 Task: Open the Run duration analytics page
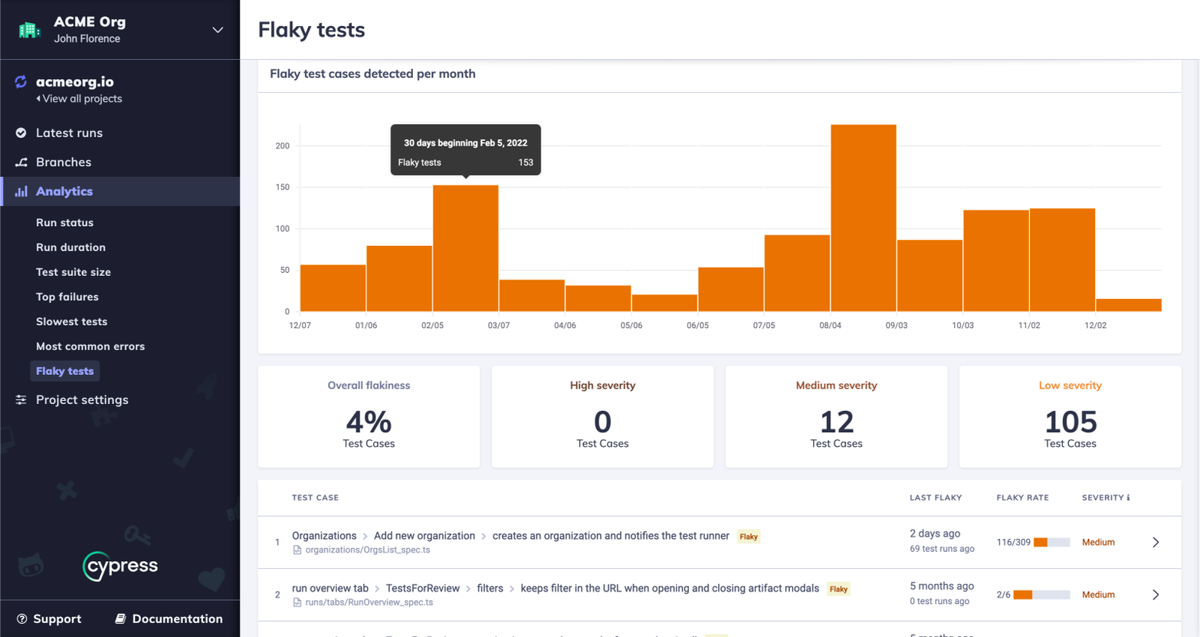coord(70,248)
